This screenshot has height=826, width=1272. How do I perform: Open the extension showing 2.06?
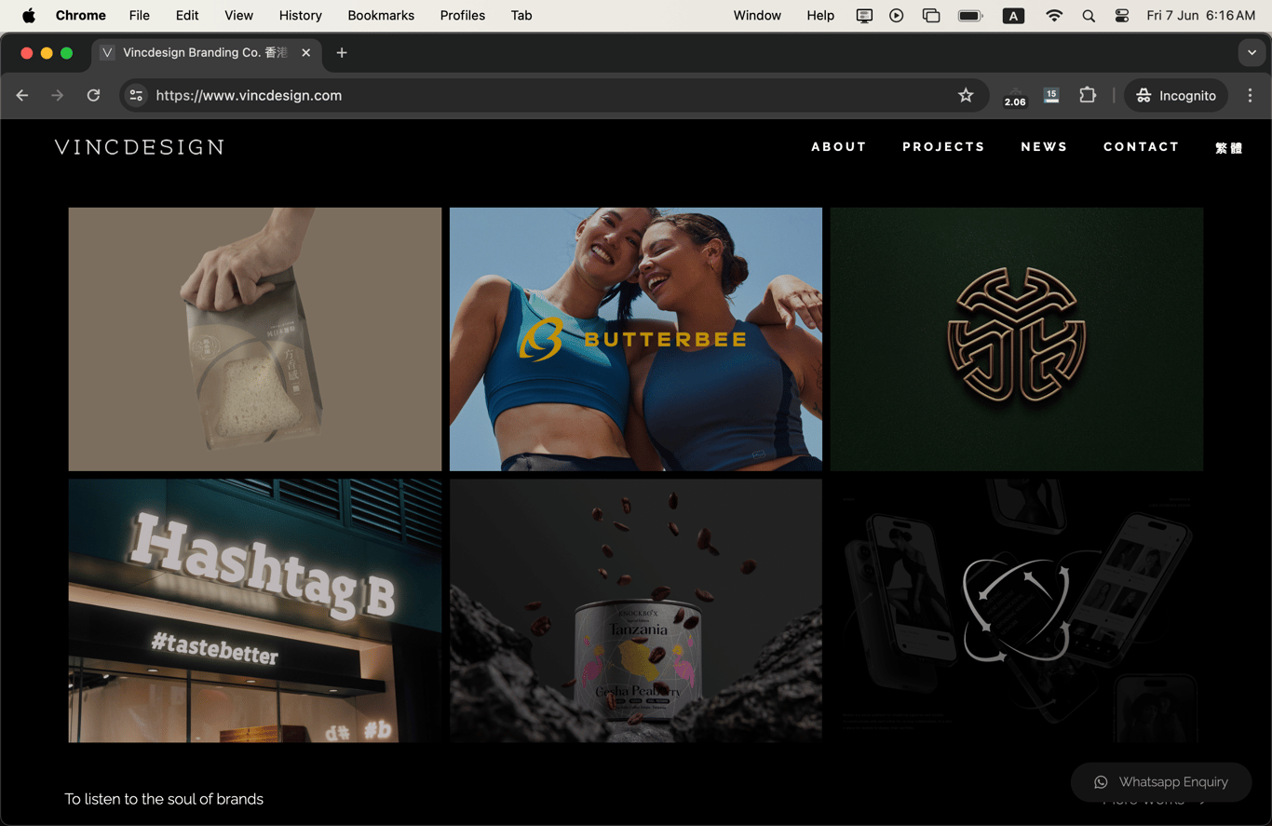1015,97
